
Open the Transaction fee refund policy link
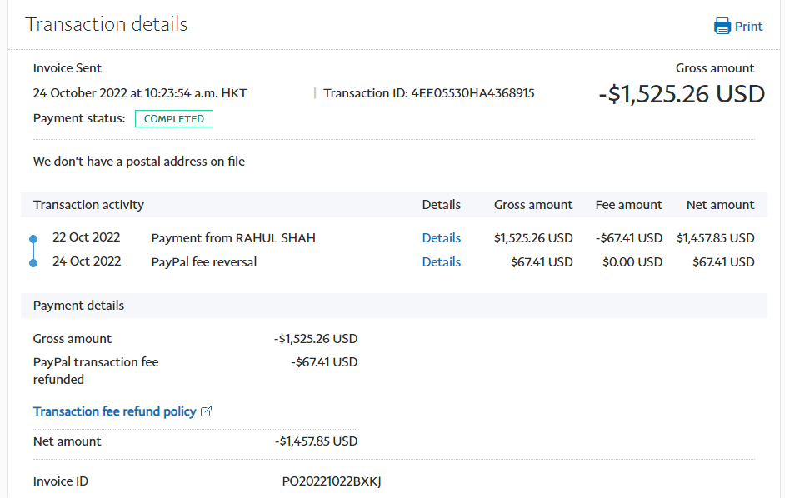coord(115,411)
